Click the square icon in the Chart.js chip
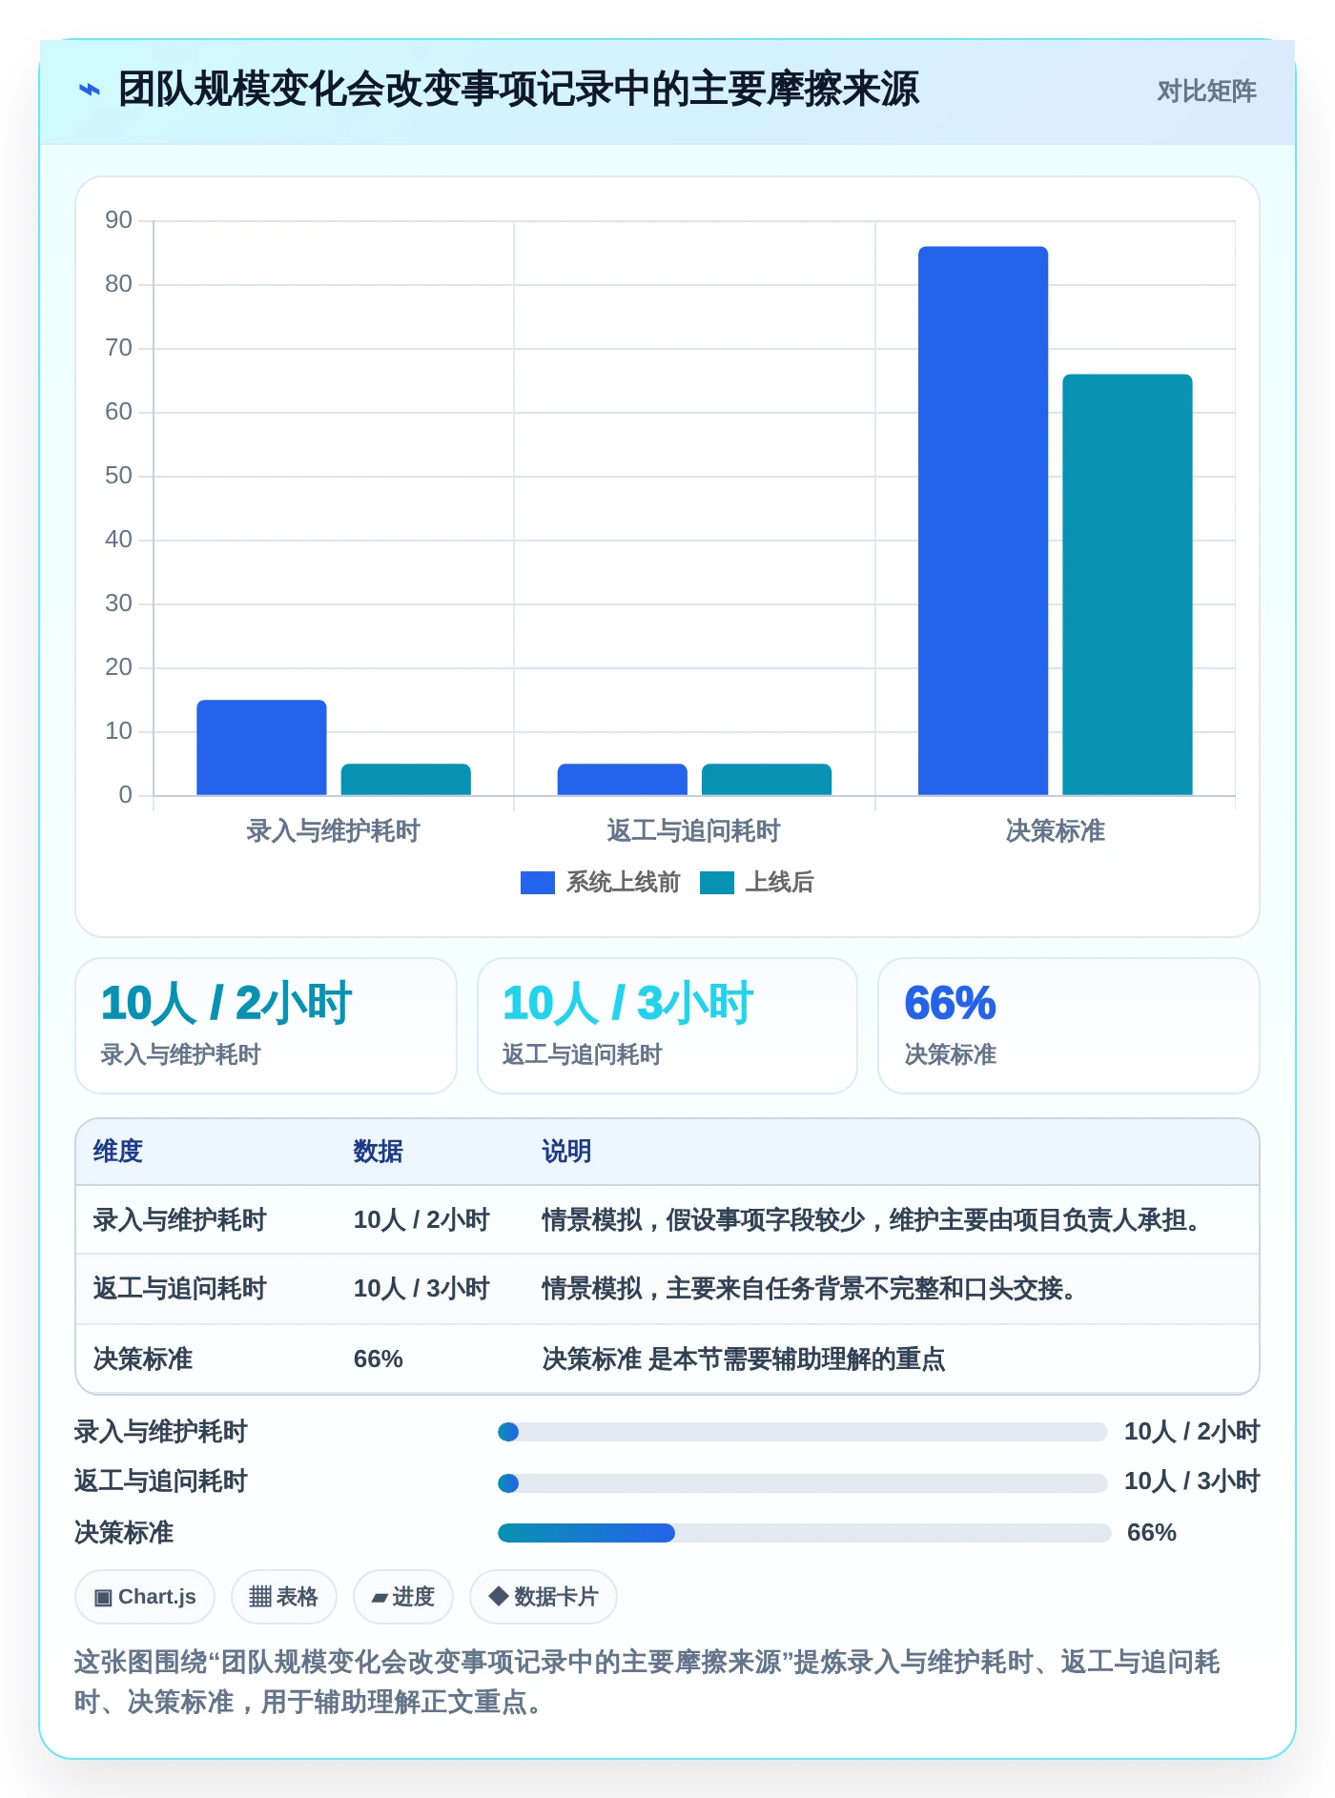1335x1798 pixels. click(x=103, y=1598)
